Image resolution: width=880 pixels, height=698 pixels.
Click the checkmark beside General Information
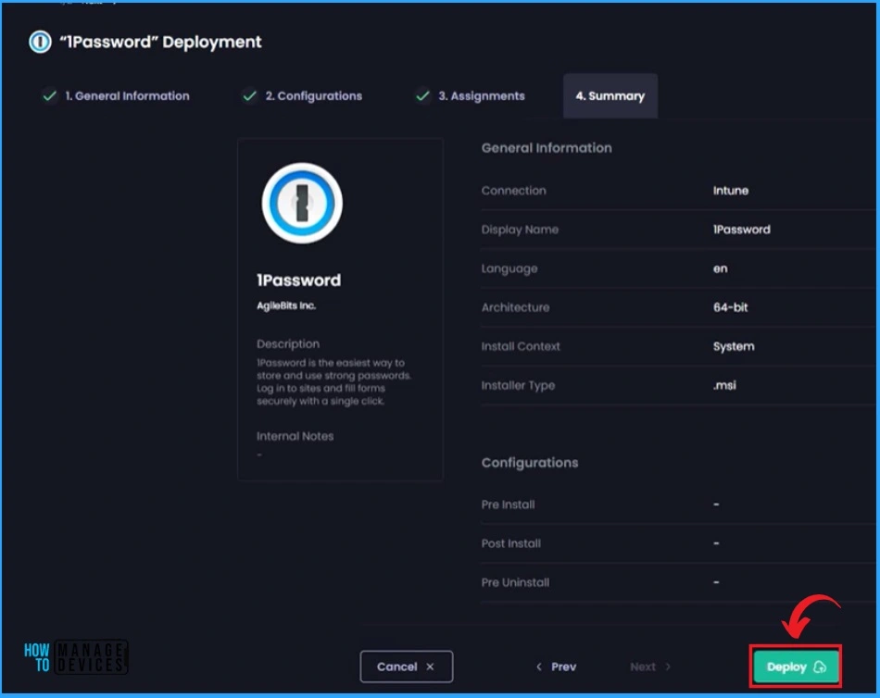(x=49, y=96)
